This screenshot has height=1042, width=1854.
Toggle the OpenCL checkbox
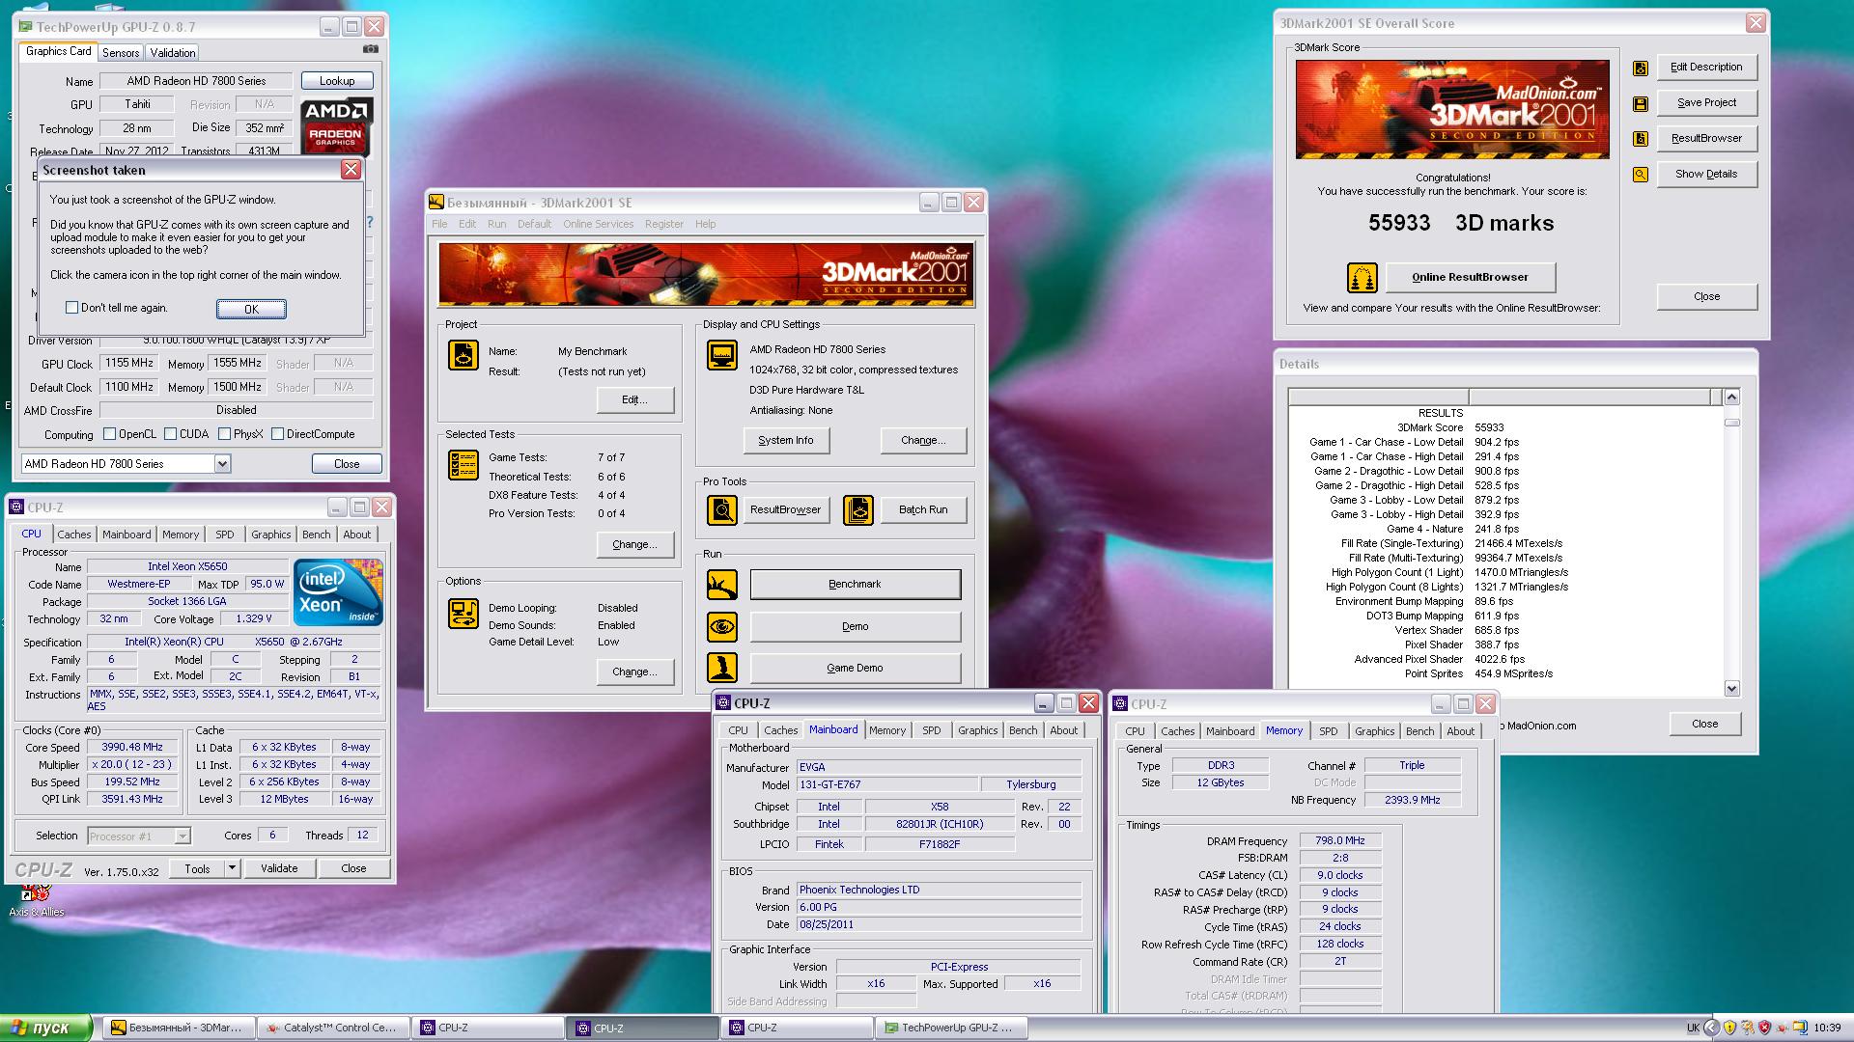(109, 434)
